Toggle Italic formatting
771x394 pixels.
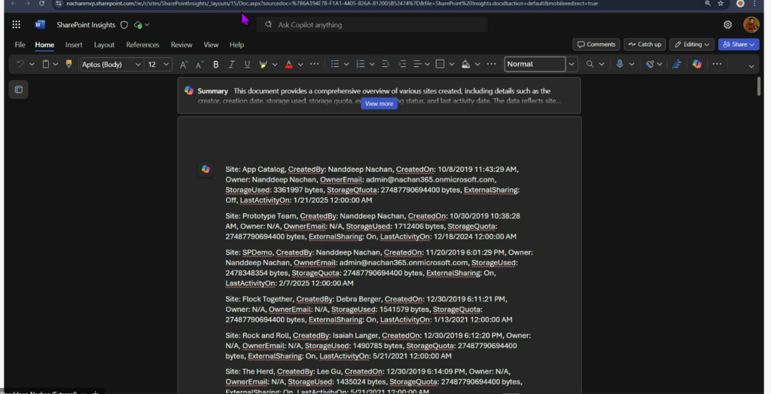(x=231, y=64)
